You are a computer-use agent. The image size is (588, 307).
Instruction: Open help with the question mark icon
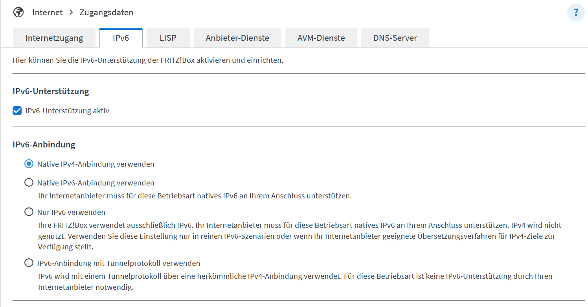click(x=576, y=13)
